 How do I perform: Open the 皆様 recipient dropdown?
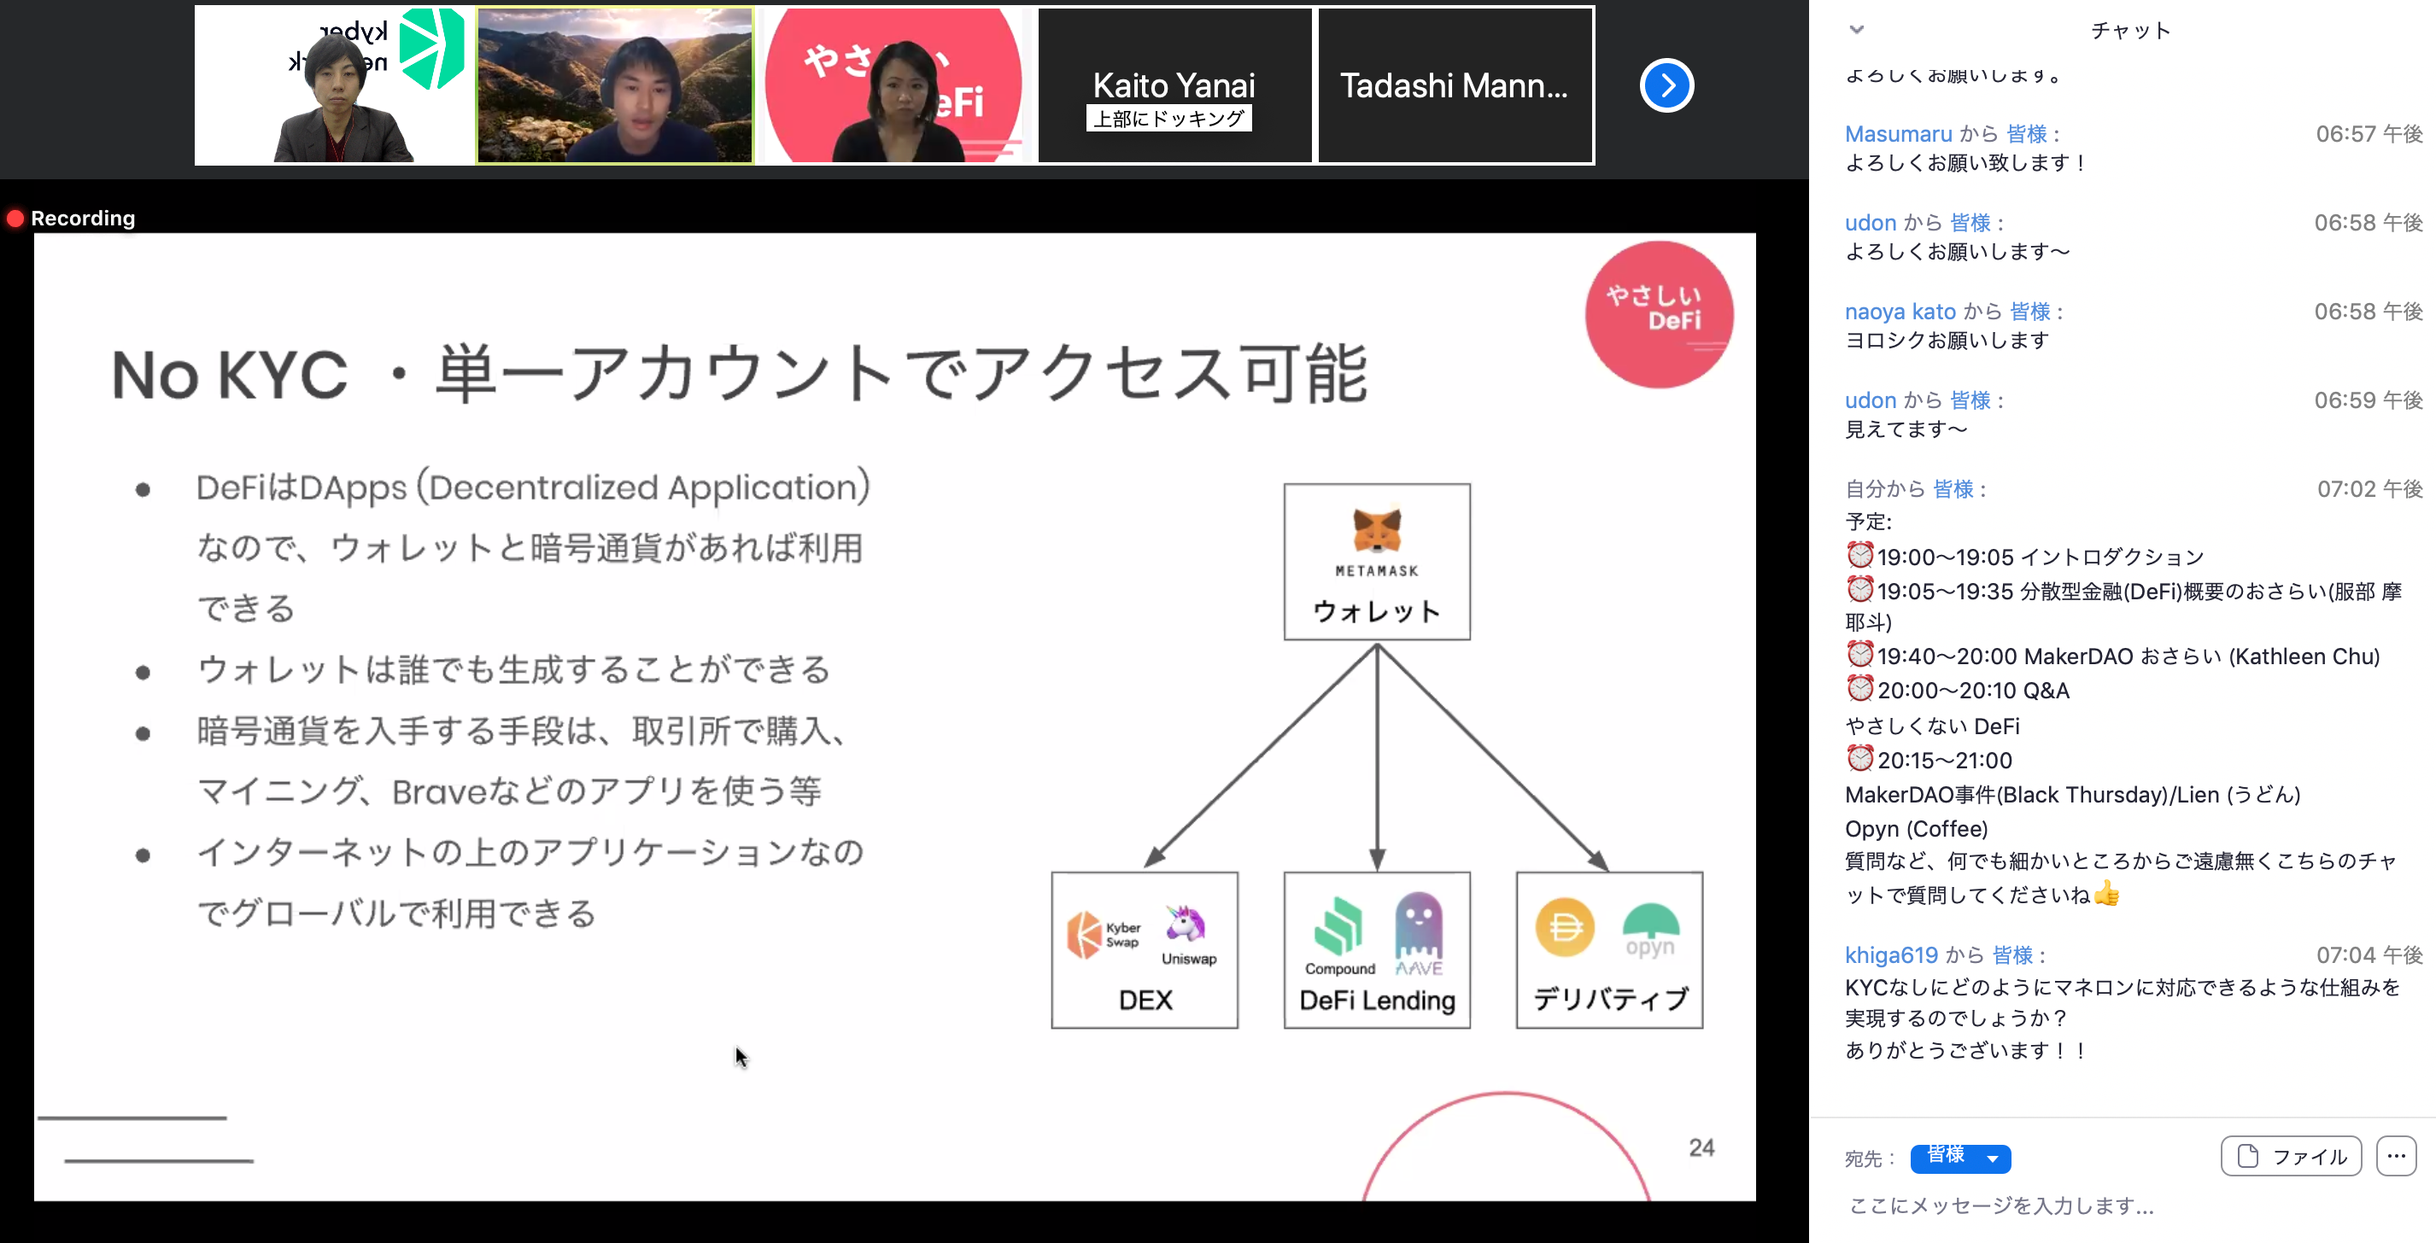click(1959, 1157)
